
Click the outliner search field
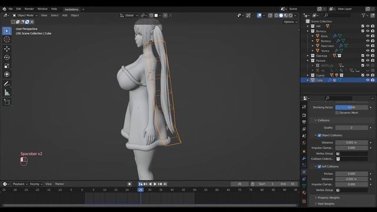pyautogui.click(x=337, y=15)
